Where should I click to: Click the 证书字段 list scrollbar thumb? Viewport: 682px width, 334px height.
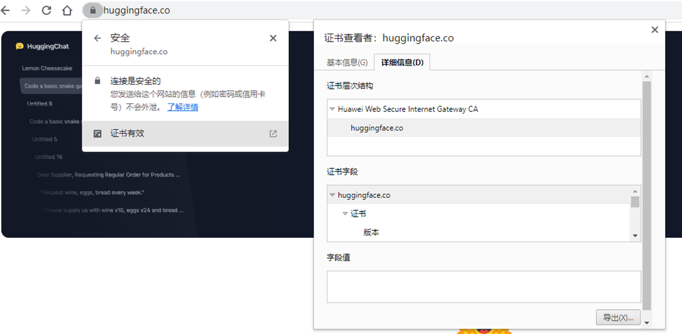click(x=635, y=202)
